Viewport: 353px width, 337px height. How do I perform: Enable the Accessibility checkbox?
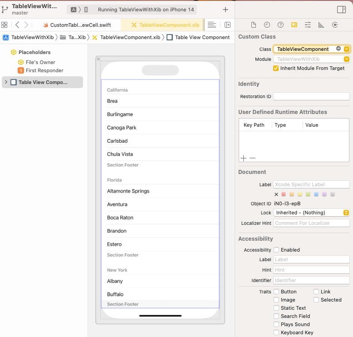[x=276, y=250]
